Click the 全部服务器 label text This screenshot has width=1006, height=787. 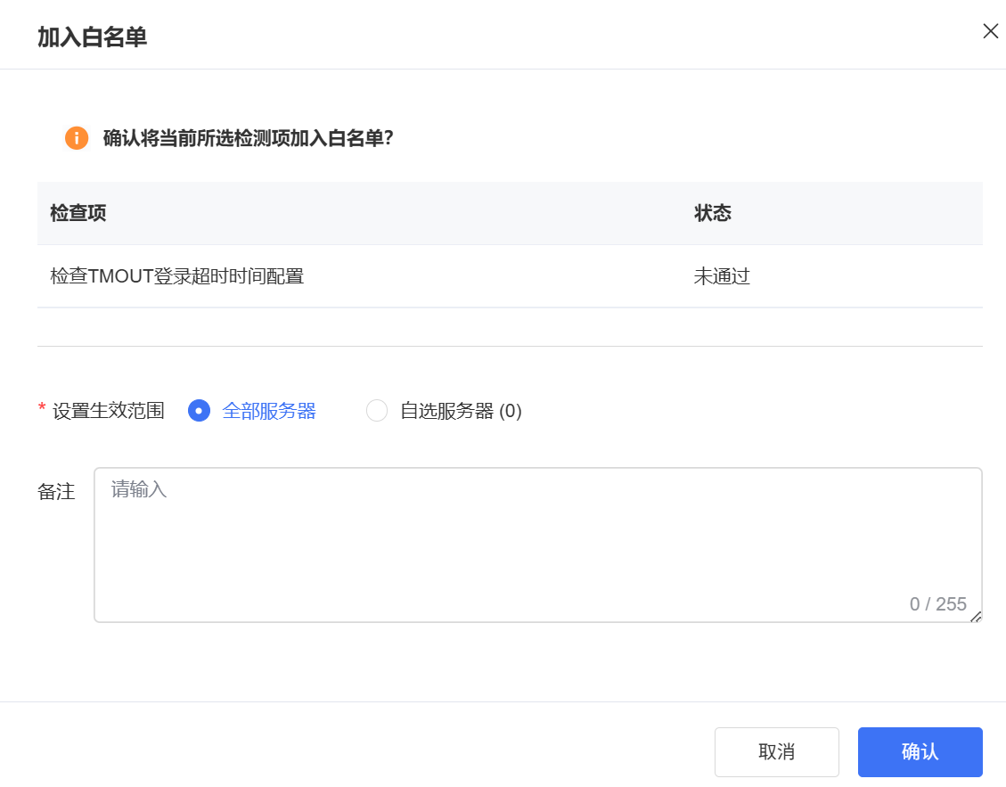(269, 411)
